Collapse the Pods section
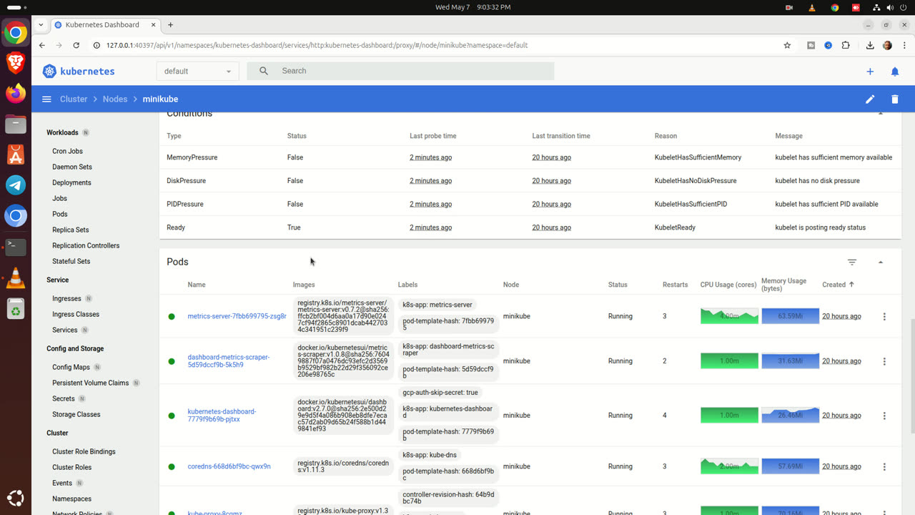 tap(881, 263)
